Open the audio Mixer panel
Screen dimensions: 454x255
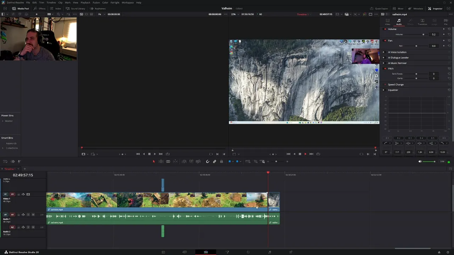398,8
